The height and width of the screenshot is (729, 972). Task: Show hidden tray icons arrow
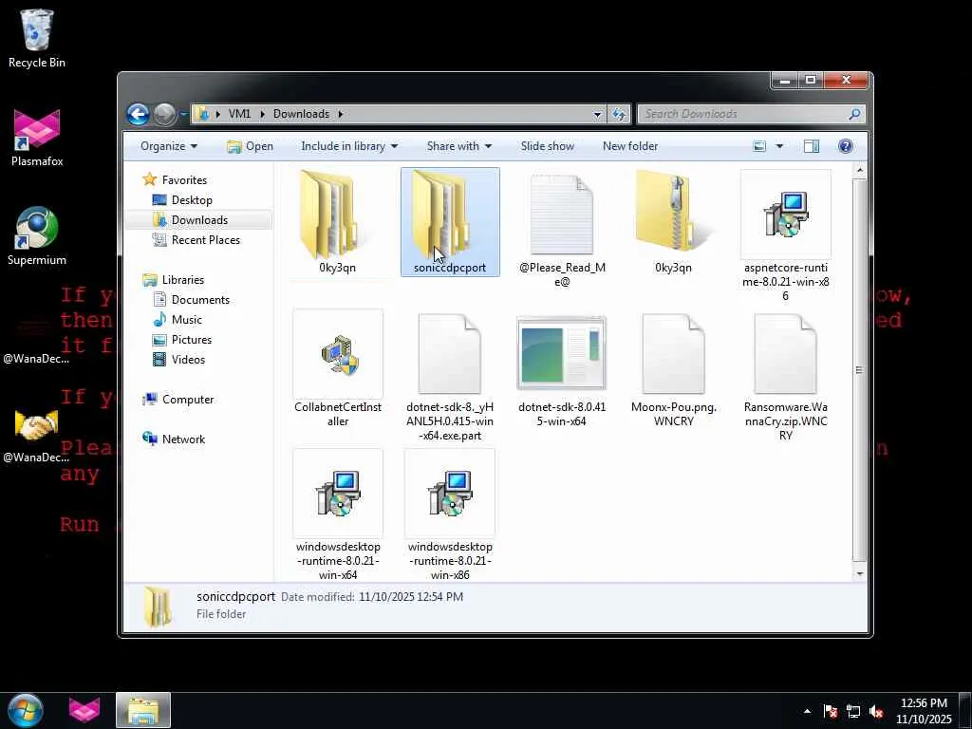tap(807, 711)
